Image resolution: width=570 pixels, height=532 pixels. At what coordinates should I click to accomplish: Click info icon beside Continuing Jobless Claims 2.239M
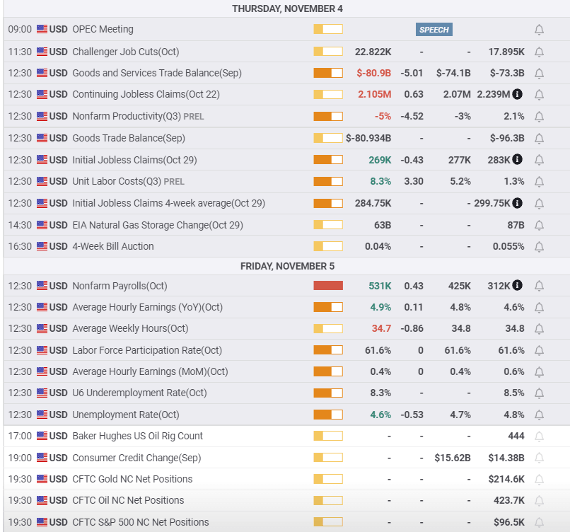click(517, 94)
